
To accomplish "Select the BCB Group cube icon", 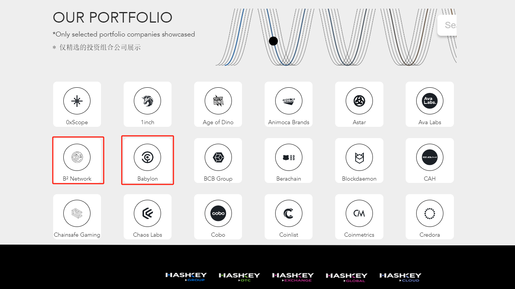I will (218, 157).
